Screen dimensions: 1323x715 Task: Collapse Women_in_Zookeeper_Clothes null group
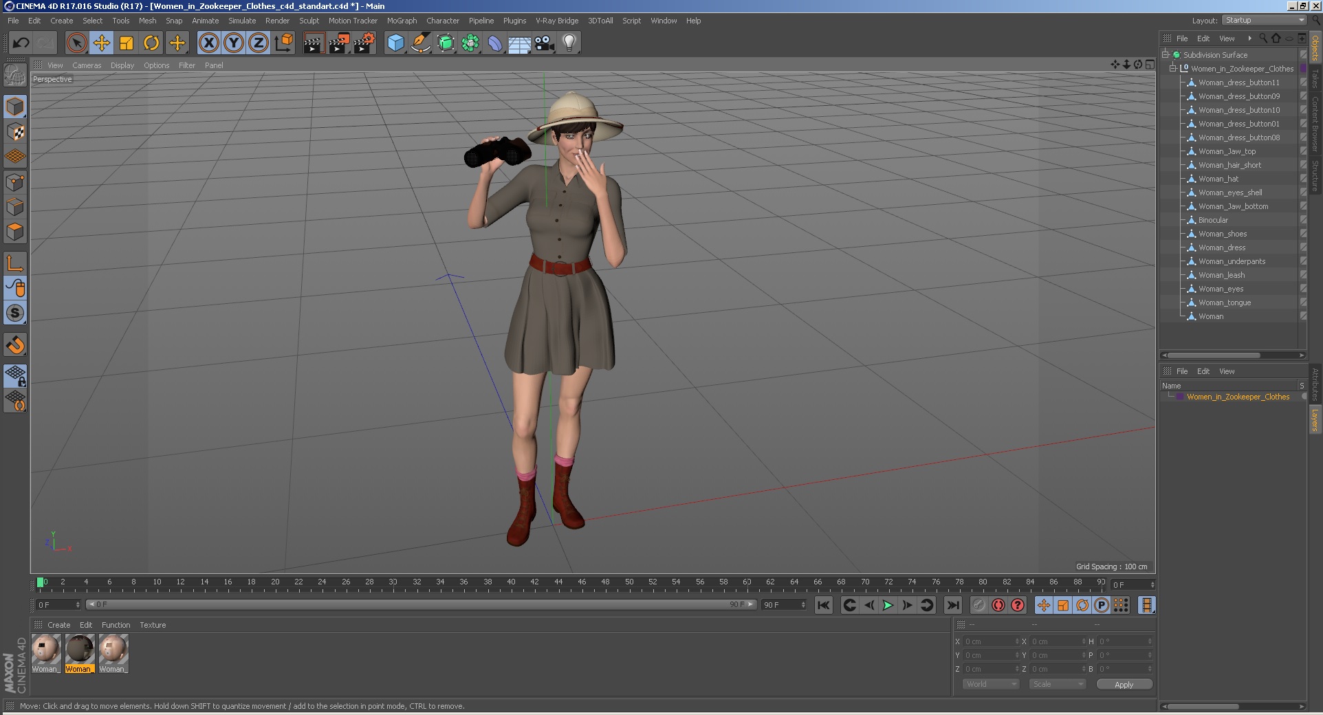(1173, 69)
